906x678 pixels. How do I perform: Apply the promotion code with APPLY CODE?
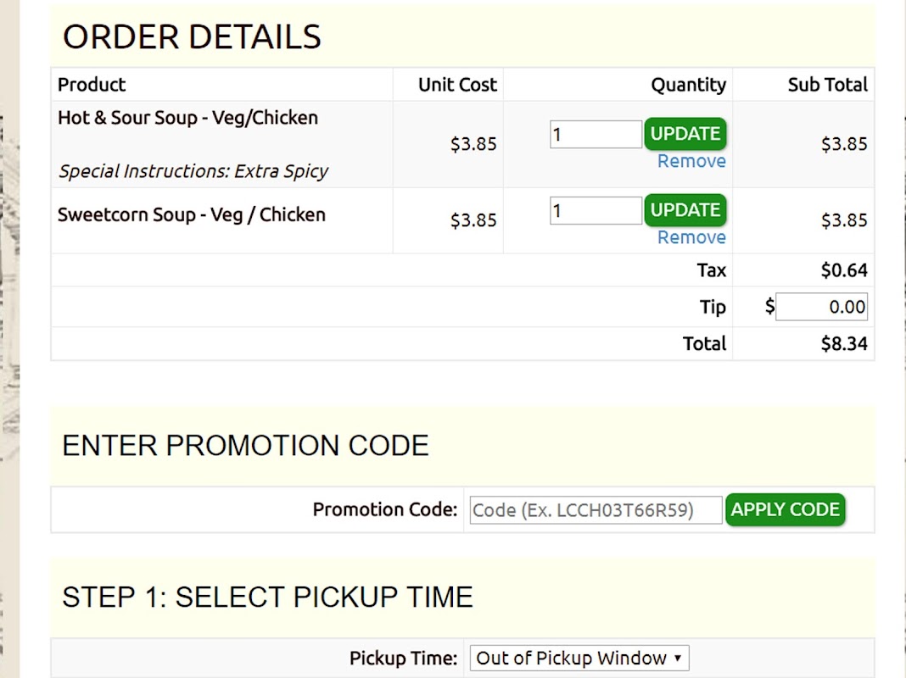786,509
